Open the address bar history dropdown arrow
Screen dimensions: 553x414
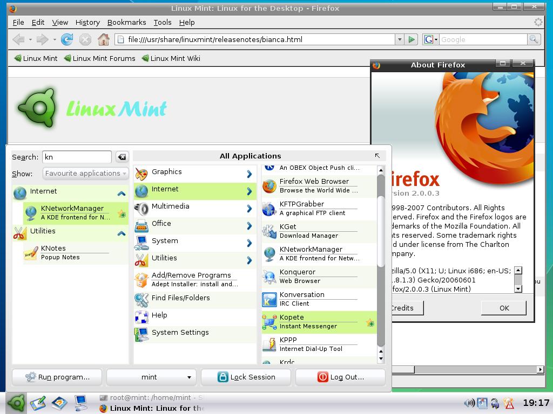coord(399,39)
